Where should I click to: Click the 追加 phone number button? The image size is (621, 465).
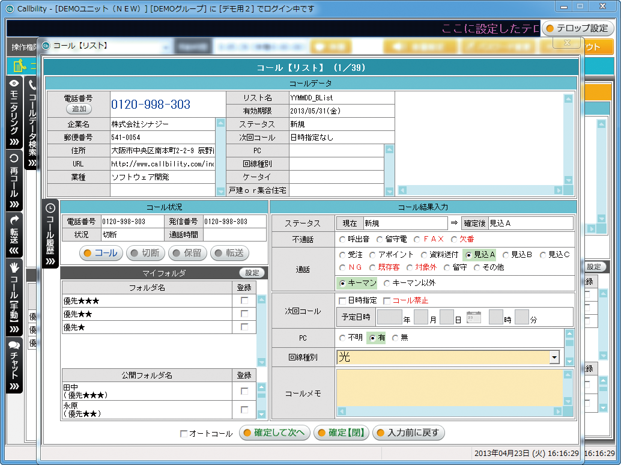pyautogui.click(x=79, y=109)
